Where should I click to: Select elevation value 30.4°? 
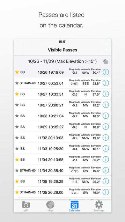tap(96, 73)
